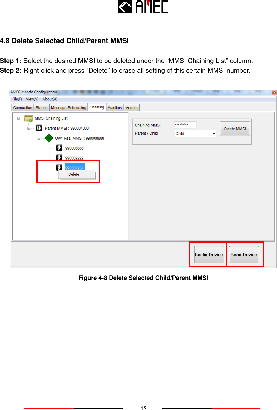Select the Chaining tab
This screenshot has height=410, width=277.
(x=97, y=107)
